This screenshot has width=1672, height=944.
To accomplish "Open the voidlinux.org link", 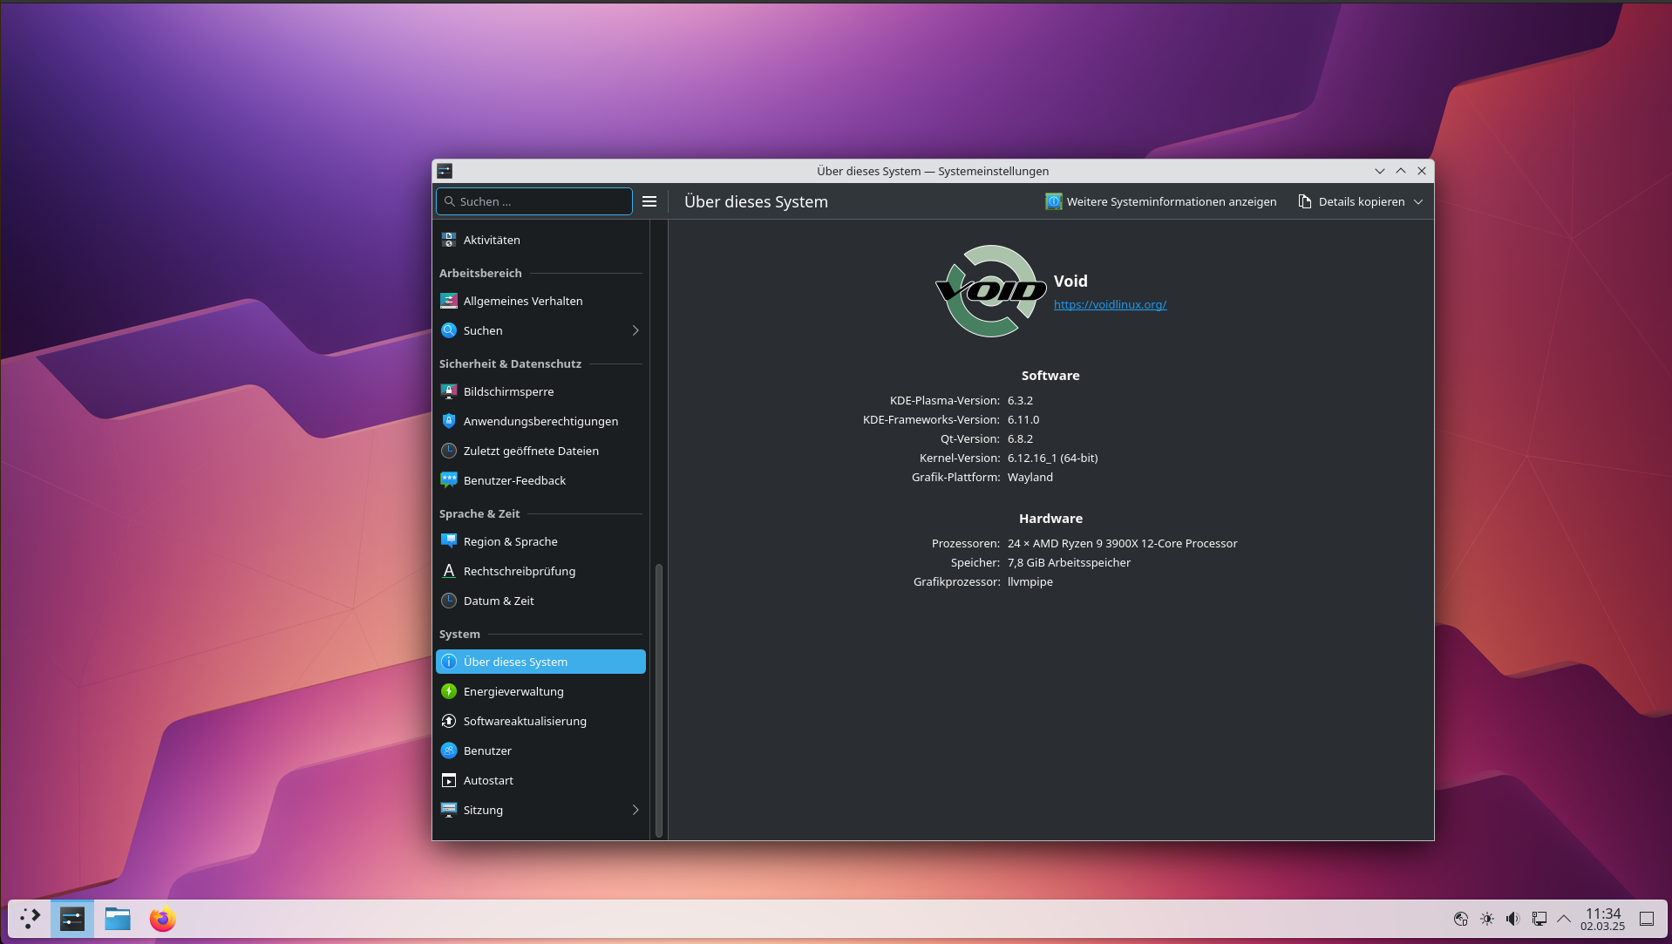I will tap(1110, 304).
